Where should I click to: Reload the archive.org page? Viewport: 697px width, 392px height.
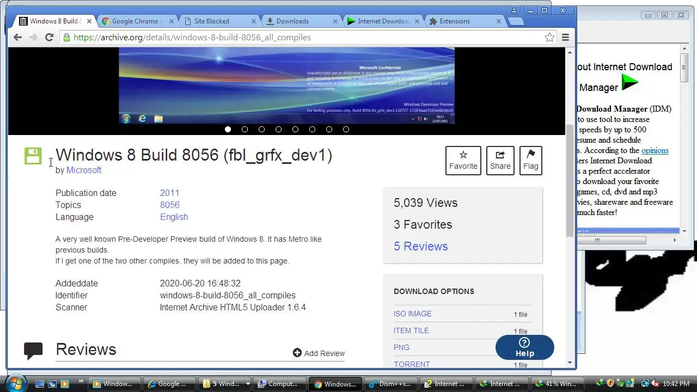pyautogui.click(x=49, y=37)
